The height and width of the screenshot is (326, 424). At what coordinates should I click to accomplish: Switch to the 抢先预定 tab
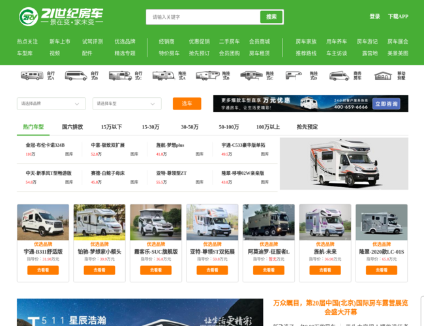tap(307, 126)
